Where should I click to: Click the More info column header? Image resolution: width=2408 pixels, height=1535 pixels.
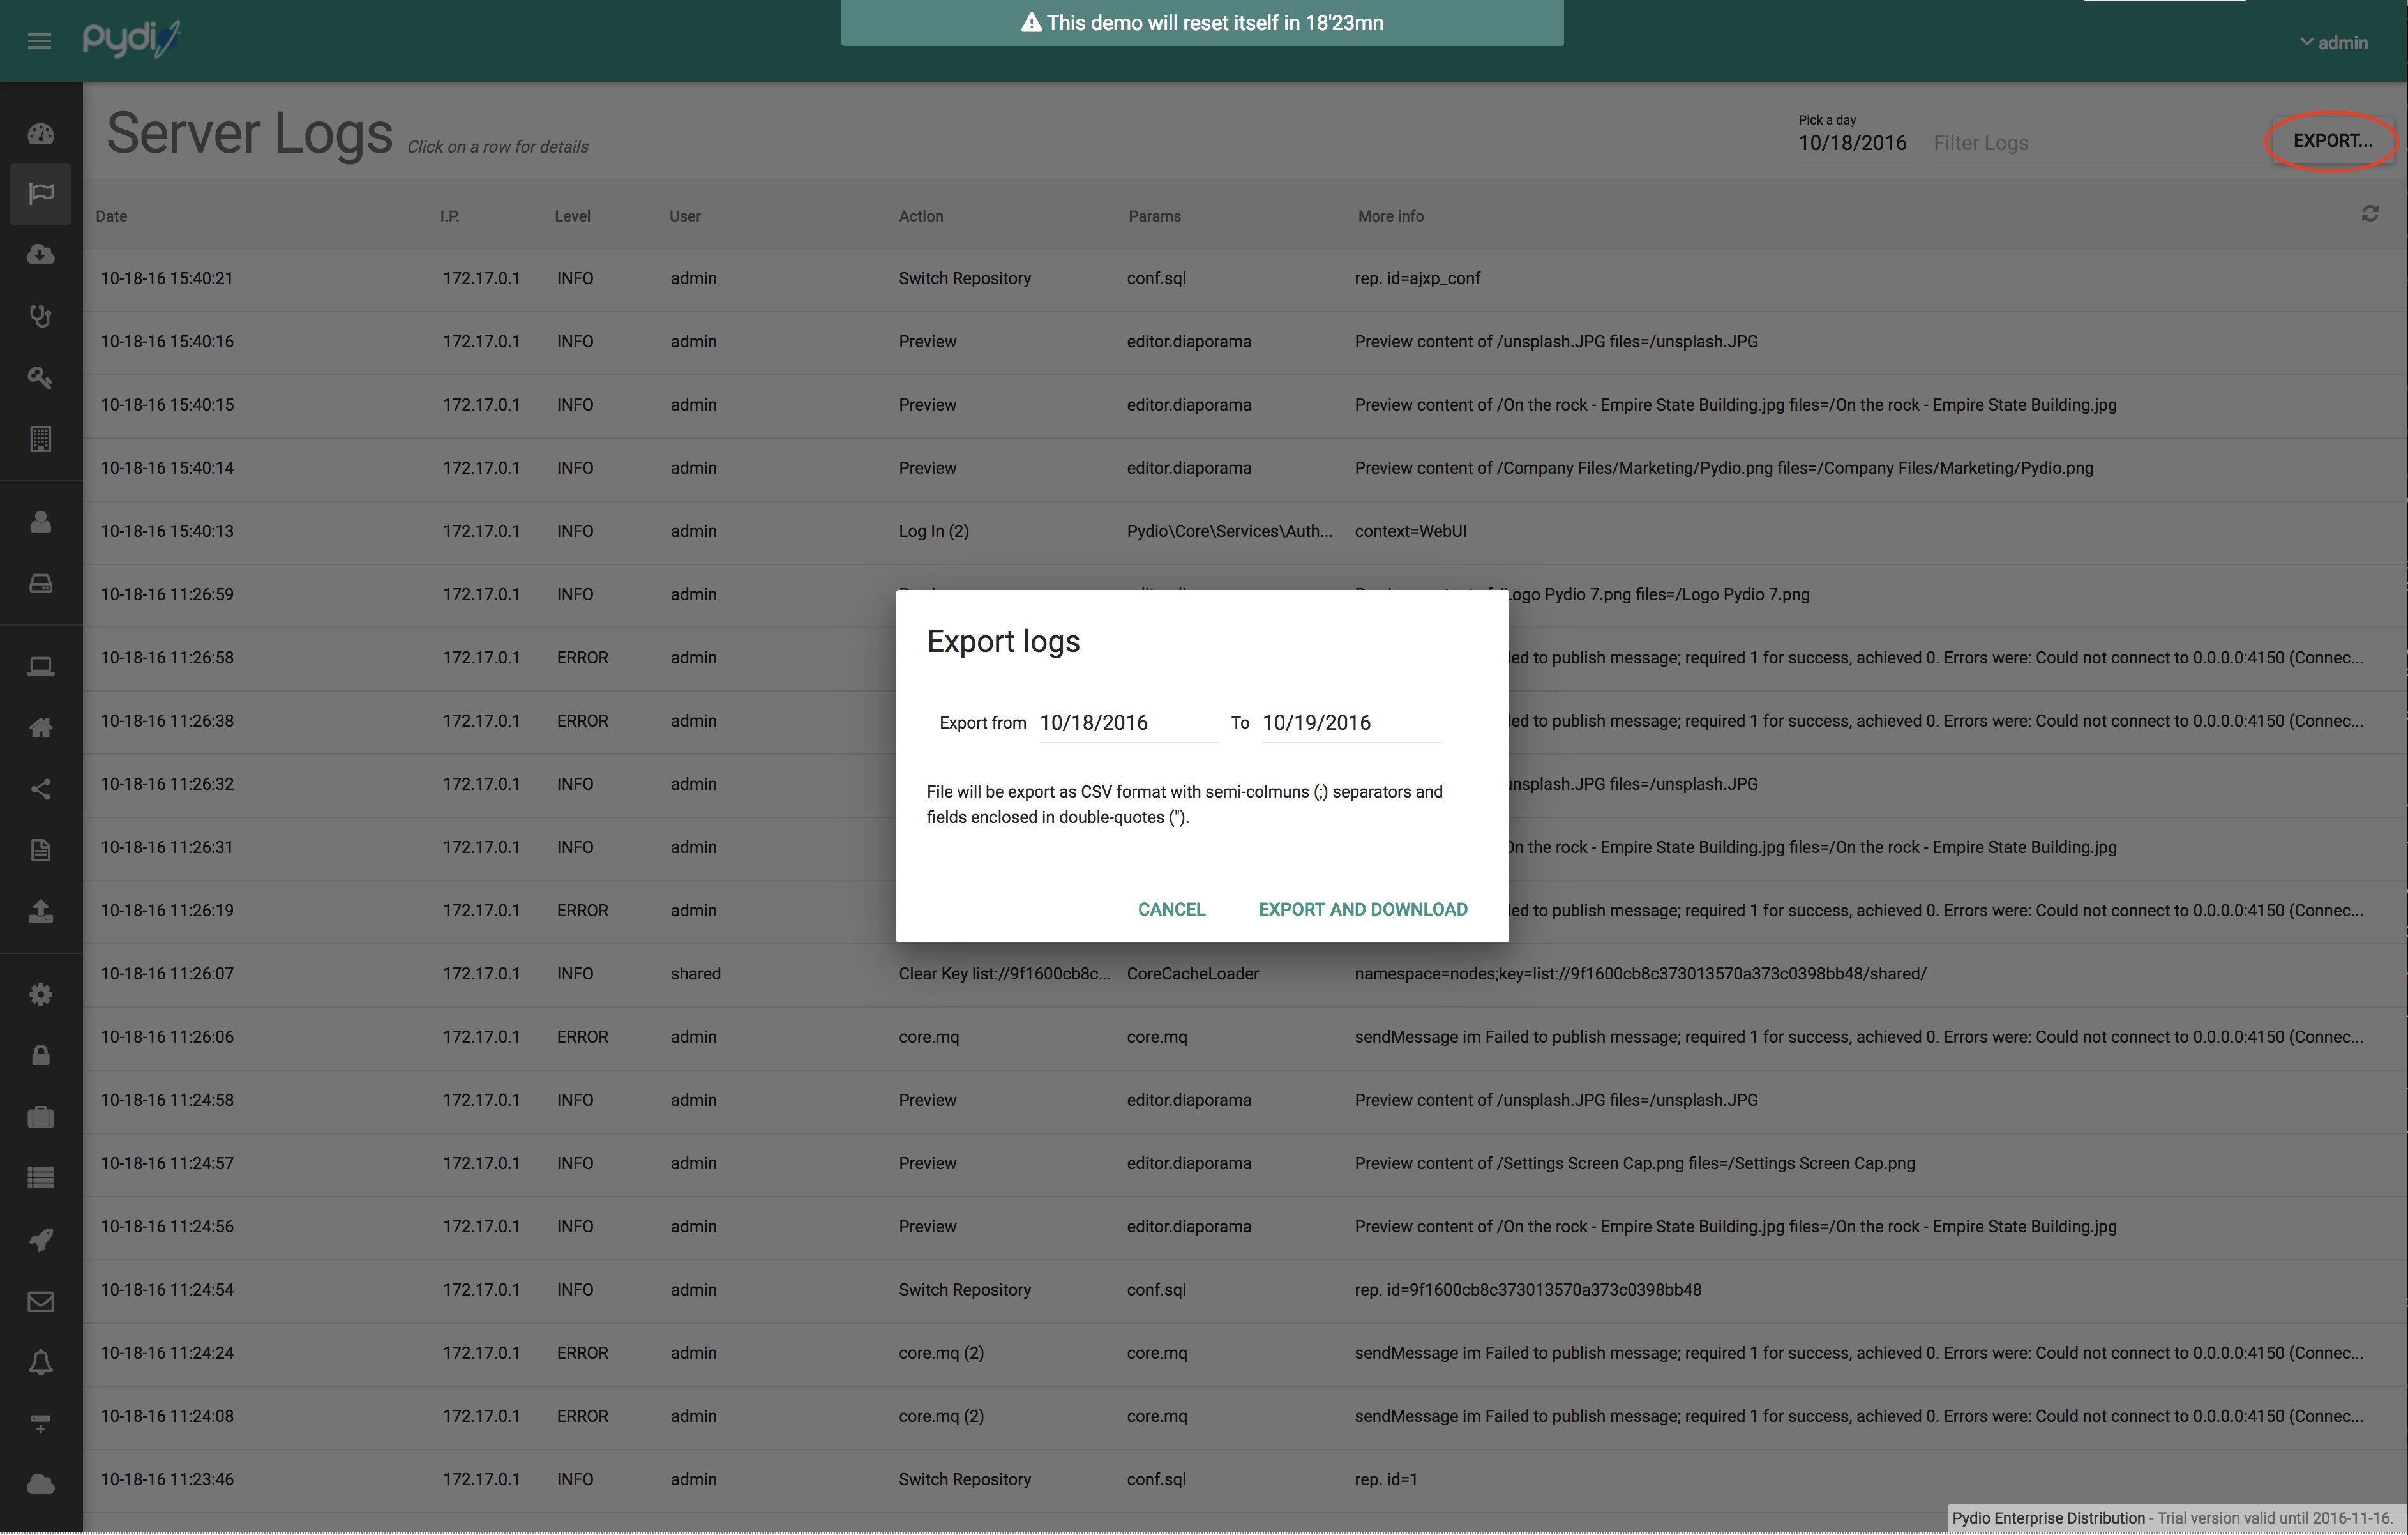tap(1390, 216)
